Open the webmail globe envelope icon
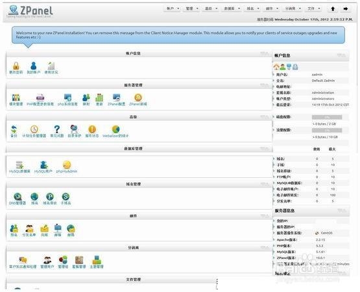Viewport: 360px width, 292px height. [x=71, y=228]
